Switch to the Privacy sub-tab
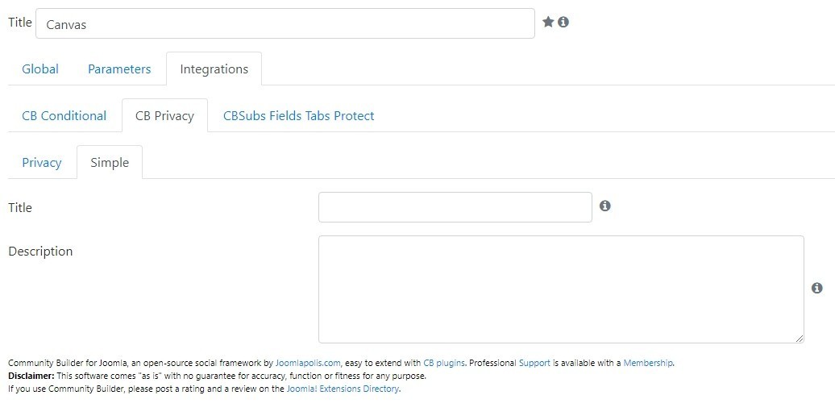Image resolution: width=835 pixels, height=416 pixels. coord(42,163)
